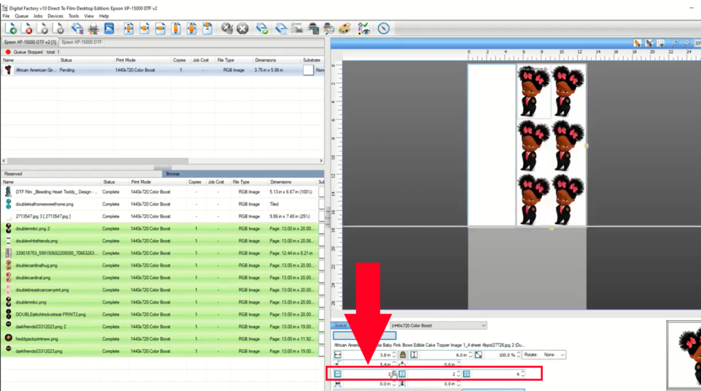This screenshot has height=391, width=701.
Task: Click the column copies icon
Action: tap(402, 374)
